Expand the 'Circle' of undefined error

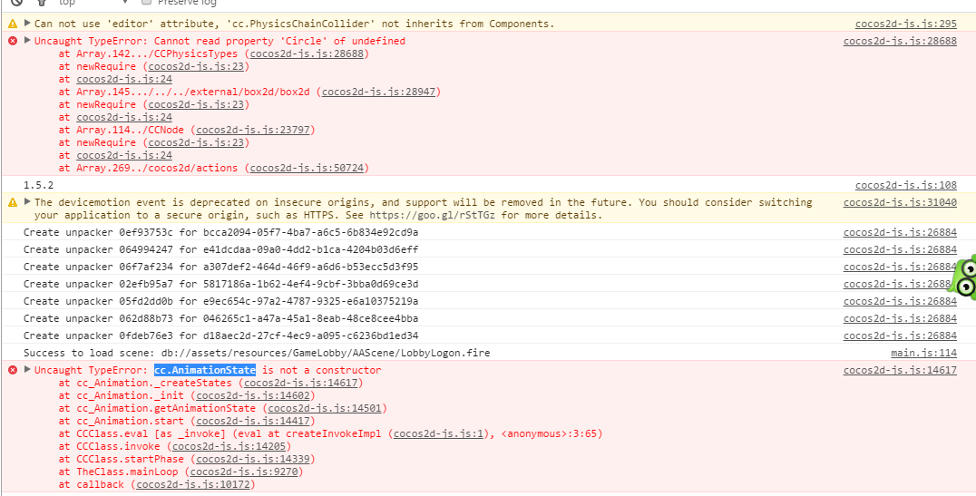27,41
